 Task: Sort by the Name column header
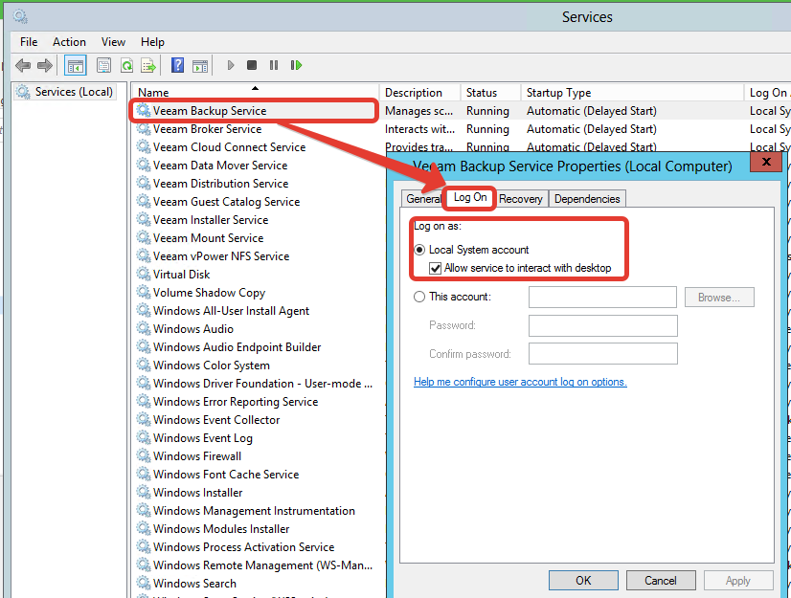coord(256,92)
